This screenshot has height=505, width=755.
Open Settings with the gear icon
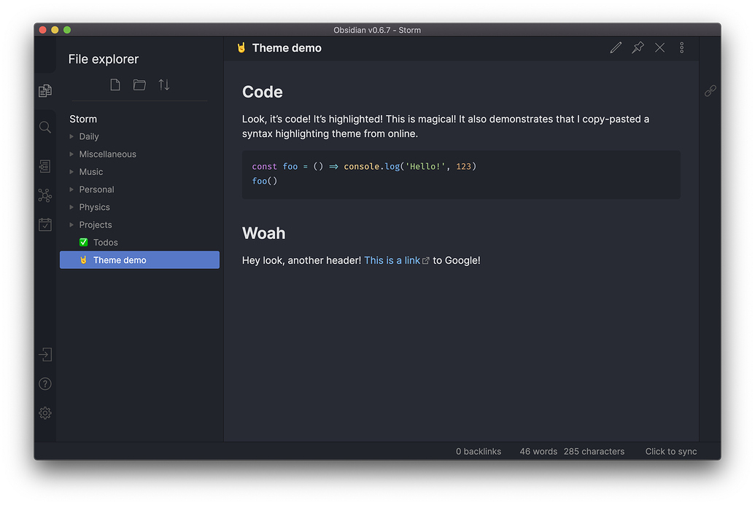point(44,412)
